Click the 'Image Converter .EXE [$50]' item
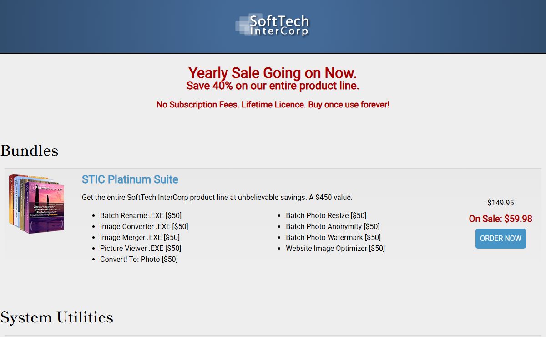Screen dimensions: 546x337 click(144, 226)
